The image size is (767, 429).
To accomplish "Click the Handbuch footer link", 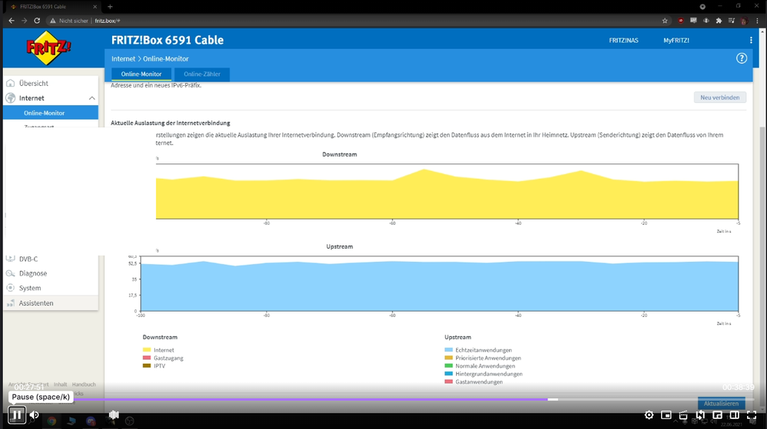I will tap(84, 384).
